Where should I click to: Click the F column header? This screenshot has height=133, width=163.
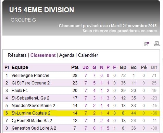tap(114, 67)
